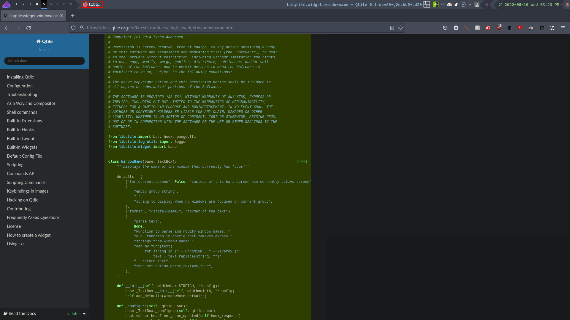Switch to workspace 5
570x320 pixels.
[44, 4]
